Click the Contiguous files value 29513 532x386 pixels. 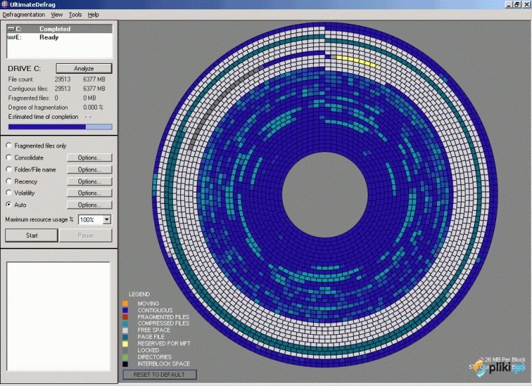(x=63, y=89)
